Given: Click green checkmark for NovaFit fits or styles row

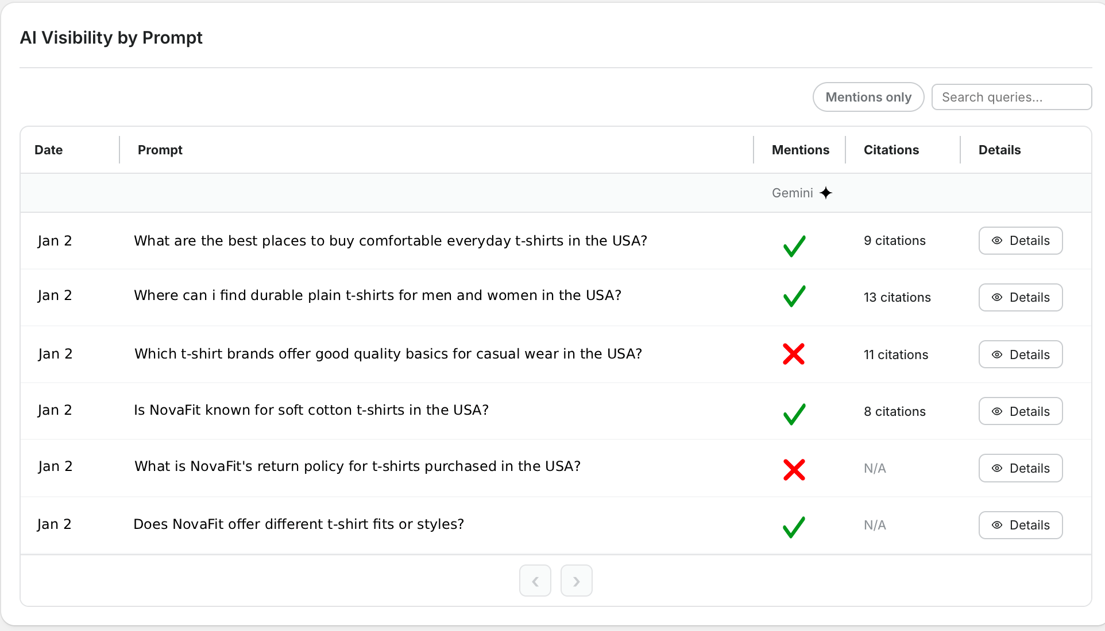Looking at the screenshot, I should (x=794, y=527).
